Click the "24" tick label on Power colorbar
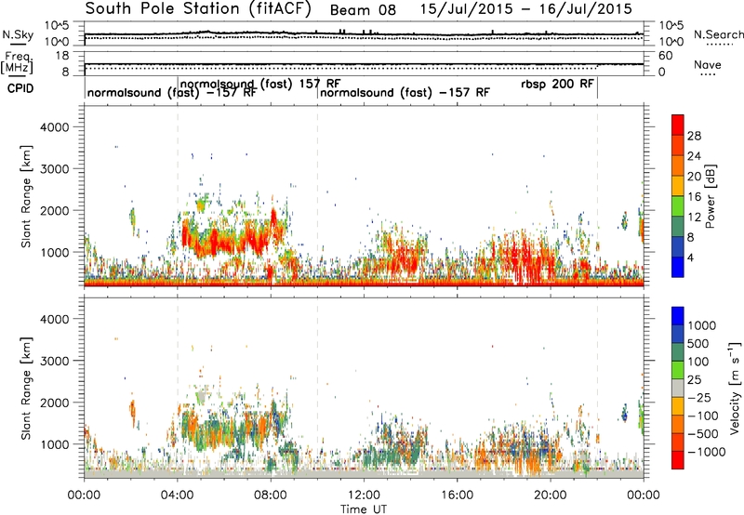The image size is (744, 515). [694, 156]
